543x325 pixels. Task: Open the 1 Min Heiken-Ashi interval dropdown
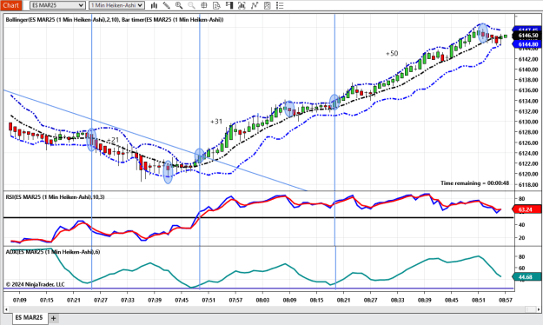[116, 5]
